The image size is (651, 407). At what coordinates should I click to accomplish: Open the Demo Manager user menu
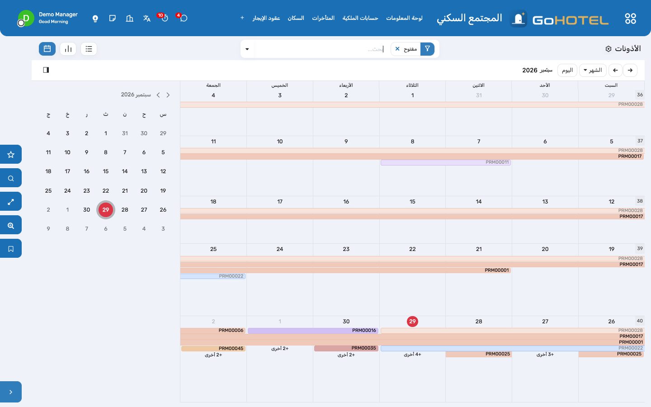coord(48,18)
